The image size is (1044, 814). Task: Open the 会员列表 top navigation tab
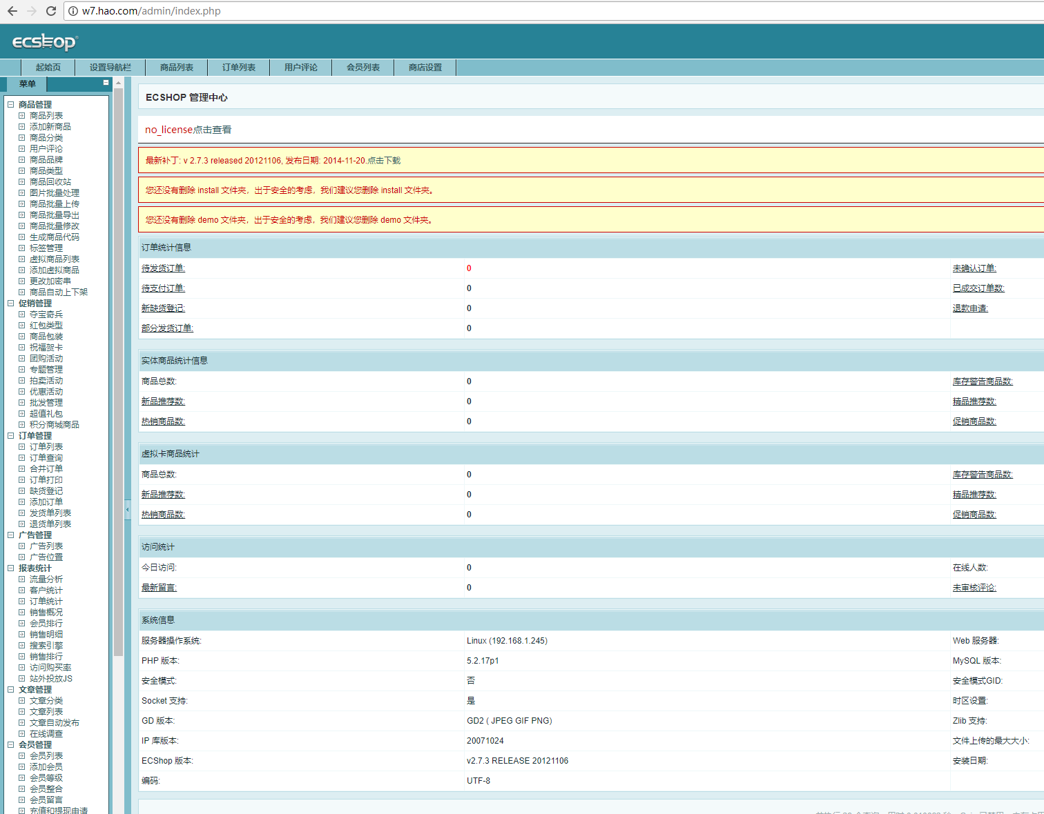coord(362,68)
